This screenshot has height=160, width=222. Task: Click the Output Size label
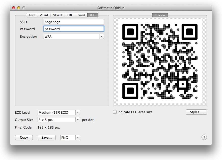24,120
